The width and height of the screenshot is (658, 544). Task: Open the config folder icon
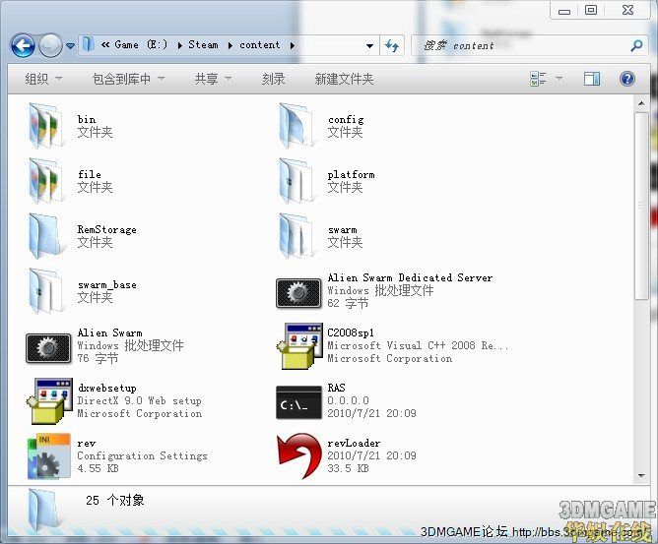[x=297, y=126]
